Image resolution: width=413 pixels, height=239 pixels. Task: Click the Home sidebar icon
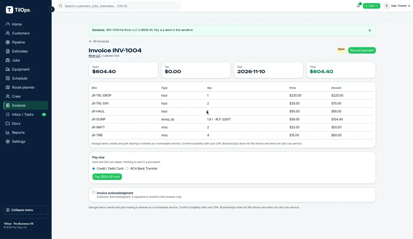[8, 24]
